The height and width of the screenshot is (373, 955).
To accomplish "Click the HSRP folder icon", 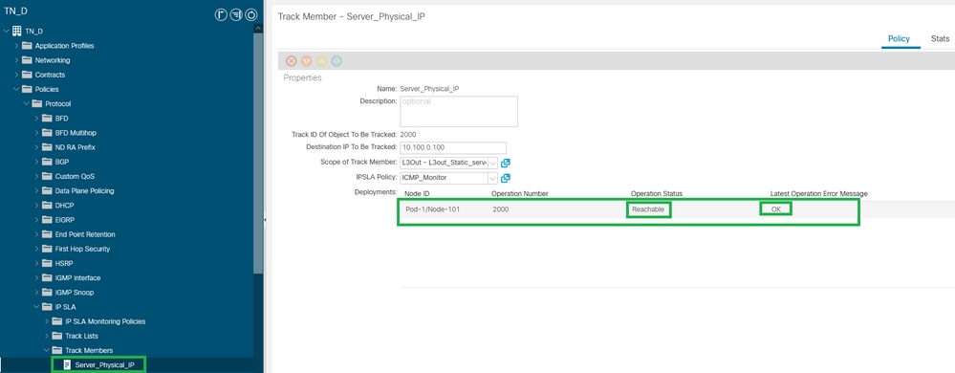I will coord(47,263).
